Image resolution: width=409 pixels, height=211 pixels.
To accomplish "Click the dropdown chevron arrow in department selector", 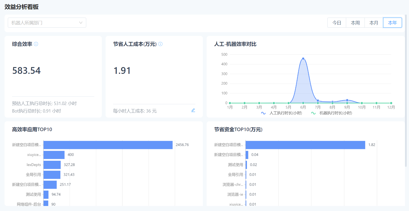I will point(81,23).
